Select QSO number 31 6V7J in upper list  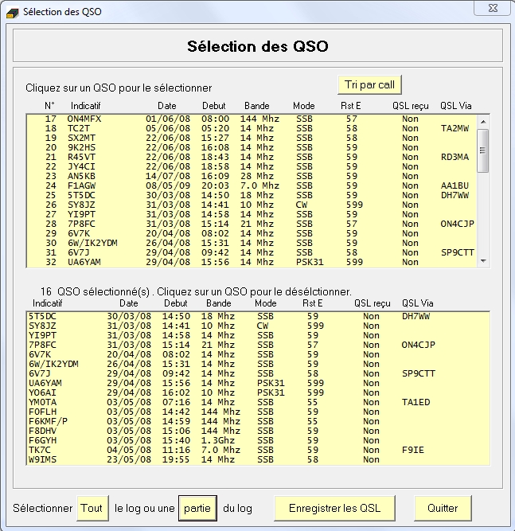(x=252, y=252)
